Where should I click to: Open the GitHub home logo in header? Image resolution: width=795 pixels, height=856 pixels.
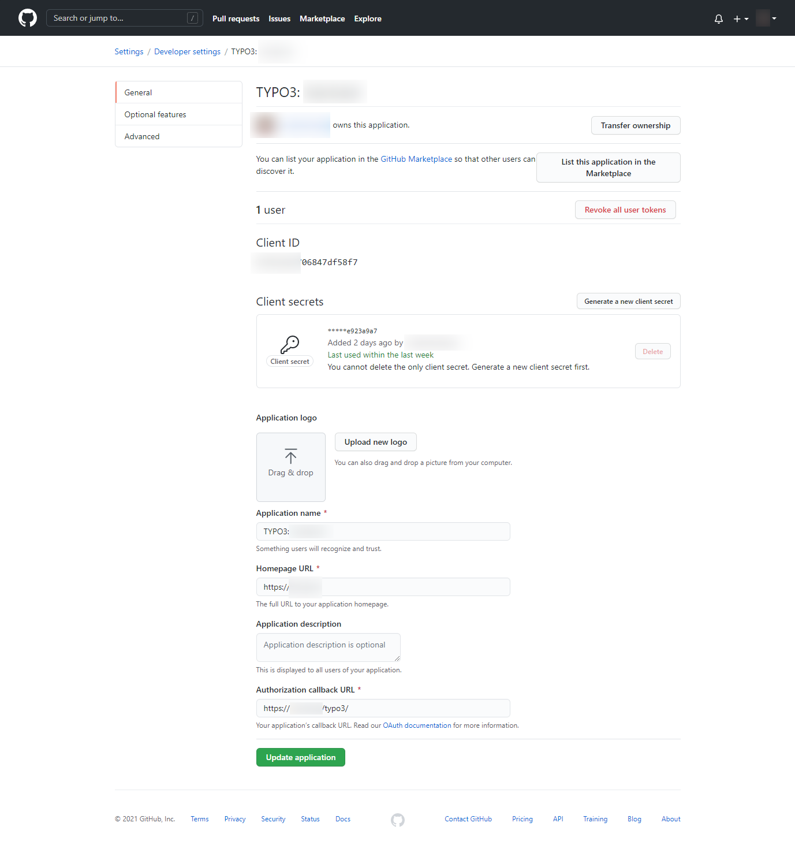coord(28,18)
